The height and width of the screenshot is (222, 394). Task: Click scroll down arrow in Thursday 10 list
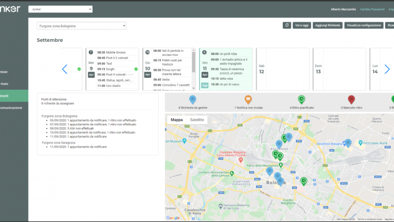tap(194, 88)
